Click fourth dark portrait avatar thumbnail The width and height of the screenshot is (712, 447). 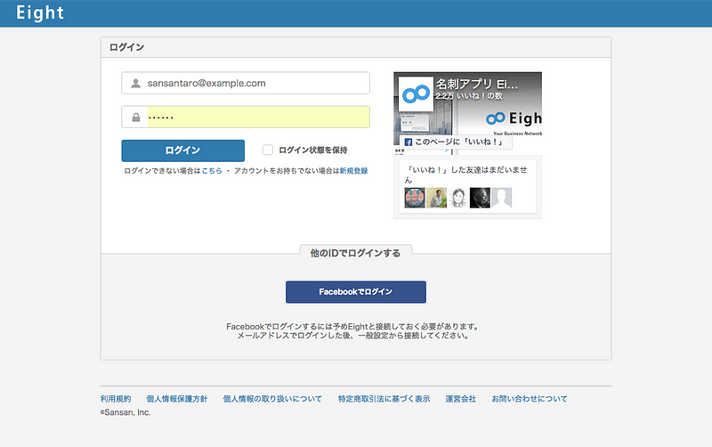click(480, 198)
